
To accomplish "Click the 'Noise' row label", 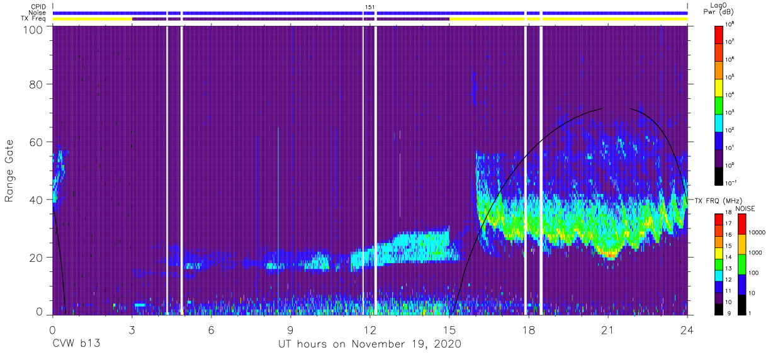I will coord(37,13).
